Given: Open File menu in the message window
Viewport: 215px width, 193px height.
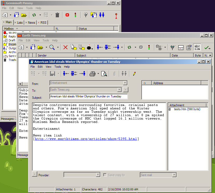Looking at the screenshot, I should [x=33, y=67].
